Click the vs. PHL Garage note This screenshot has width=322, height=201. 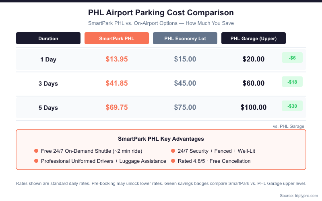pyautogui.click(x=289, y=126)
